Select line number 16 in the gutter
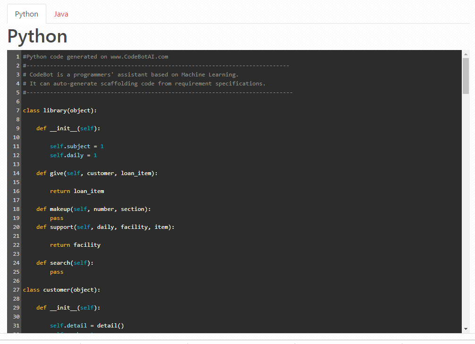 click(16, 191)
